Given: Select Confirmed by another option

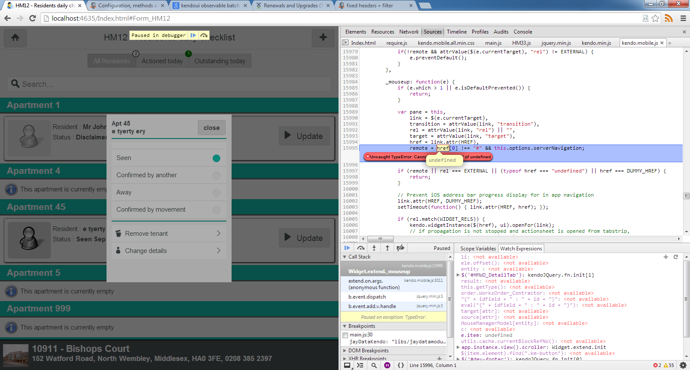Looking at the screenshot, I should coord(169,175).
